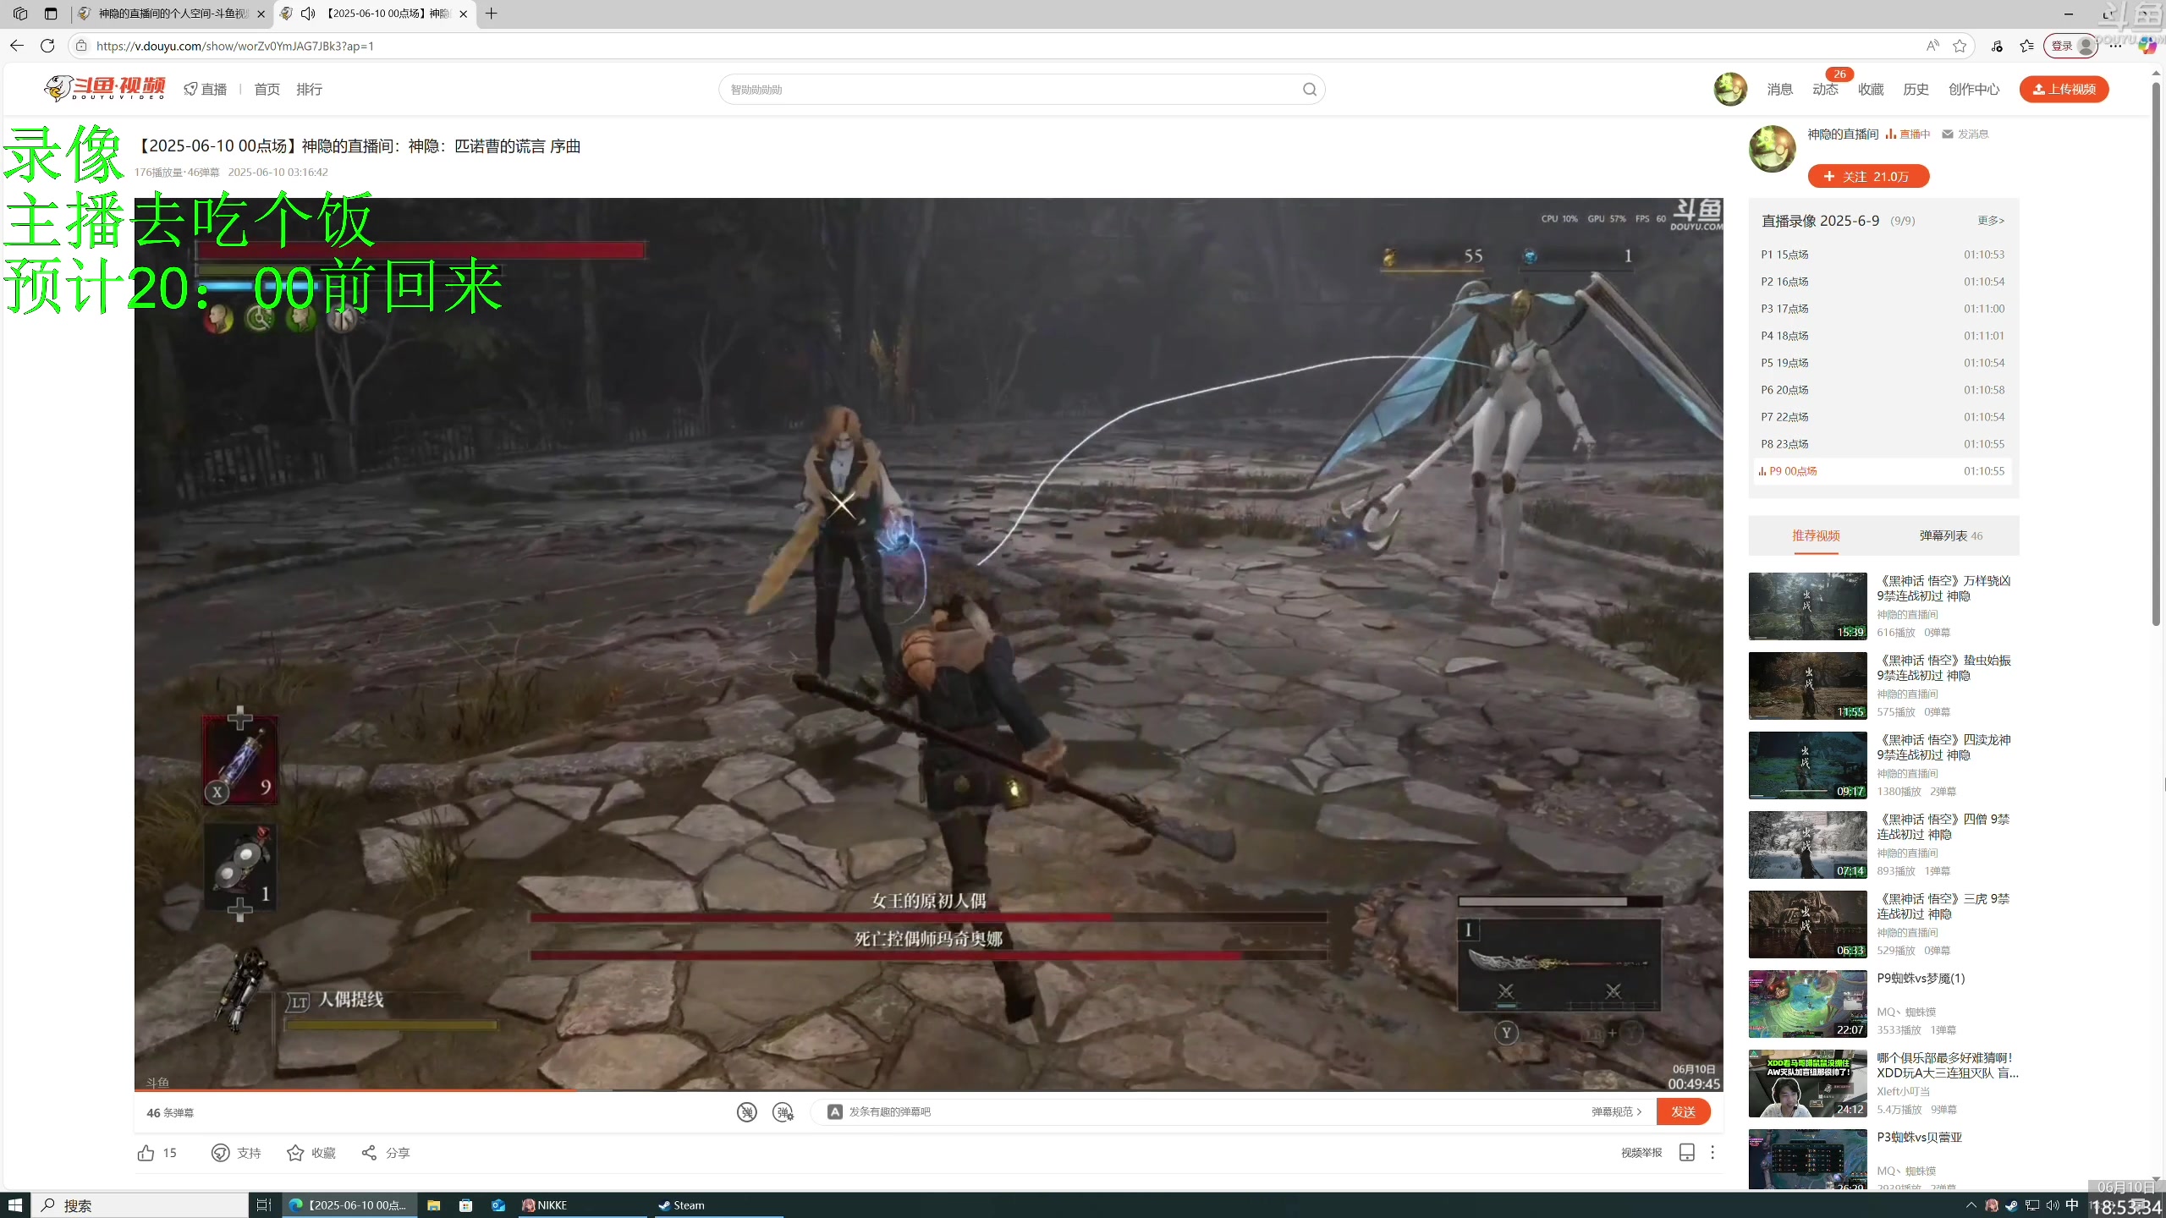This screenshot has width=2166, height=1218.
Task: Open browser favorites list icon
Action: coord(2026,46)
